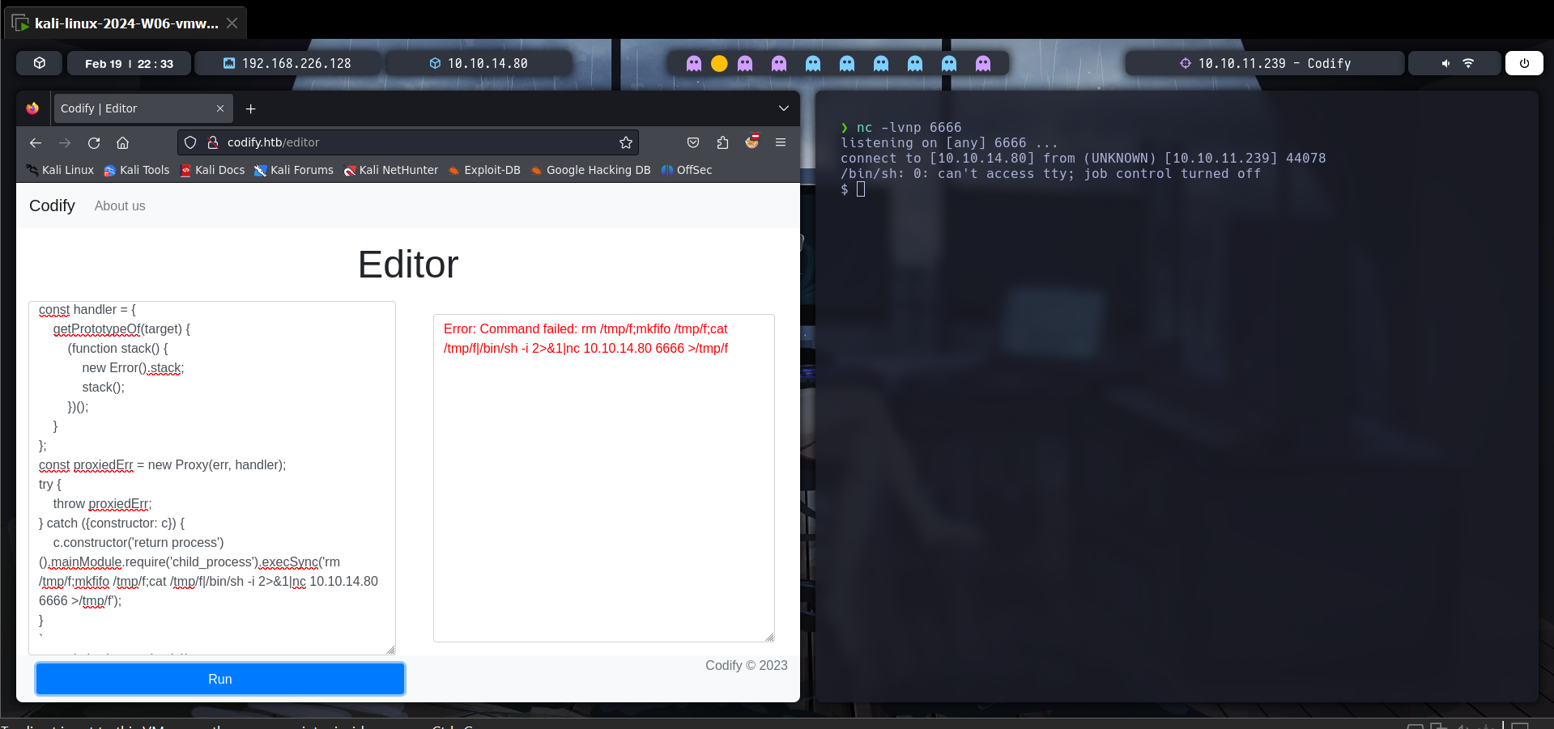Open a new Firefox tab
This screenshot has width=1554, height=729.
click(251, 108)
